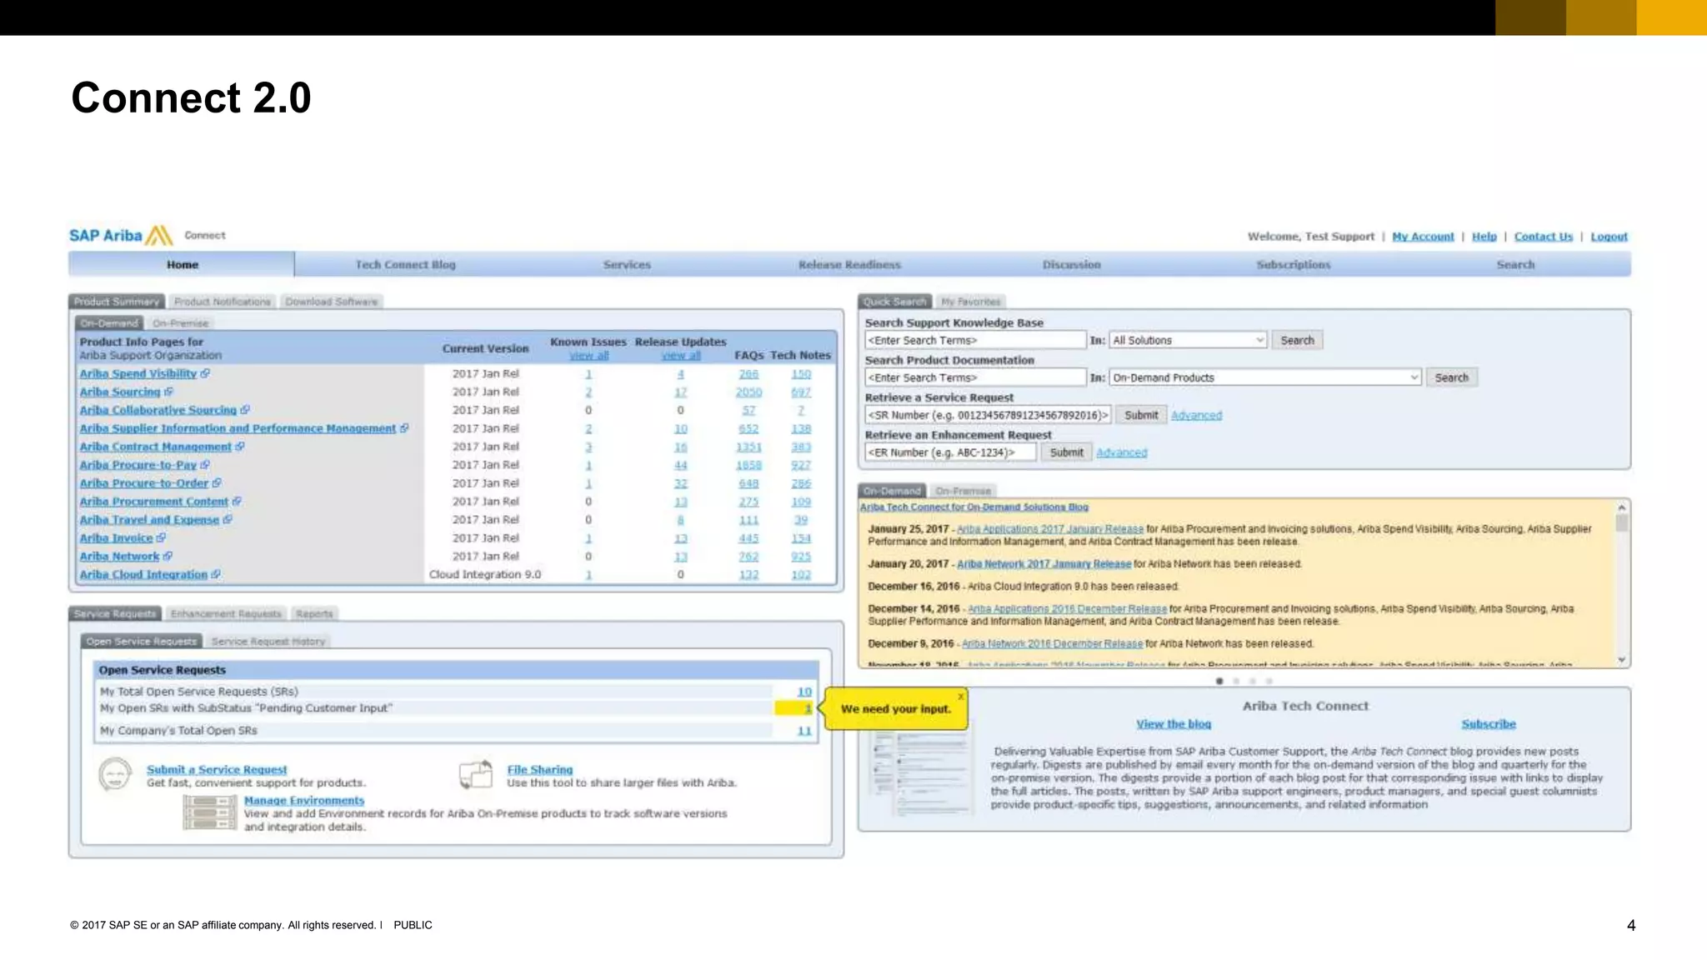Click scroll-down arrow of blog news panel
Viewport: 1707px width, 960px height.
1622,659
